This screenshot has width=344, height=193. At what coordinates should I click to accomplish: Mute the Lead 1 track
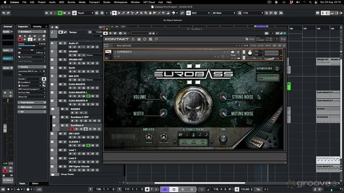[x=60, y=150]
